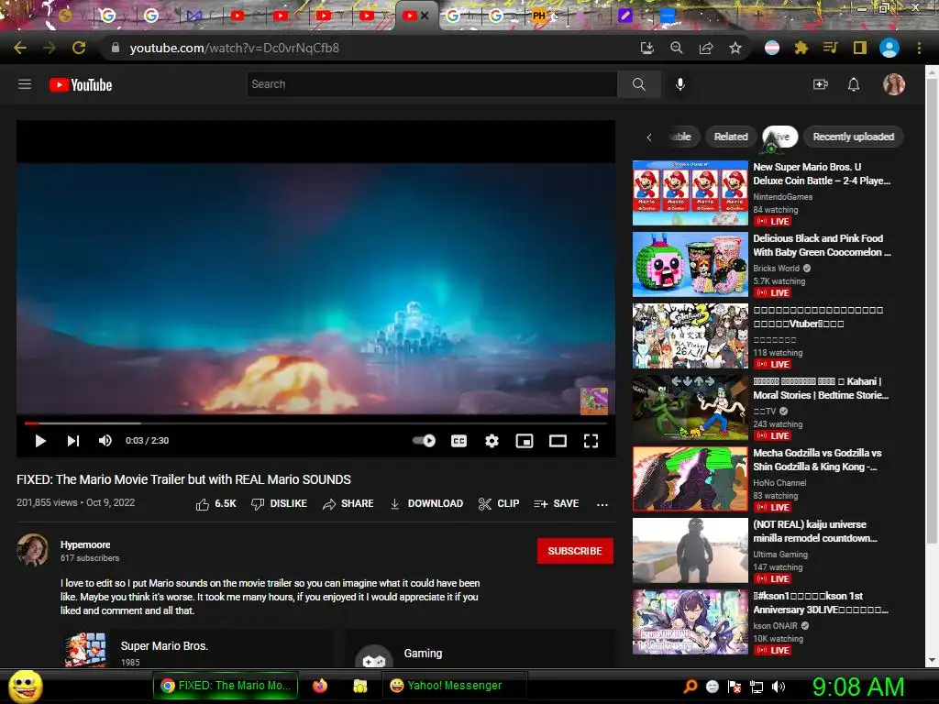Click the search magnifier button
This screenshot has width=939, height=704.
pyautogui.click(x=639, y=84)
